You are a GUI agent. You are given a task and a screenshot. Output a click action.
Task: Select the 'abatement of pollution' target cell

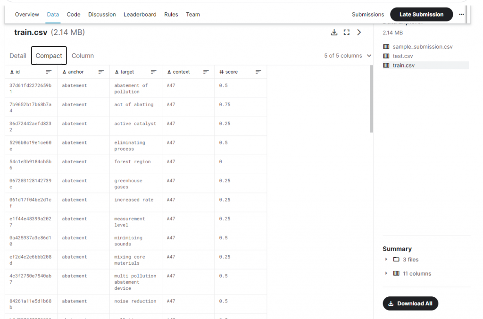(x=136, y=88)
